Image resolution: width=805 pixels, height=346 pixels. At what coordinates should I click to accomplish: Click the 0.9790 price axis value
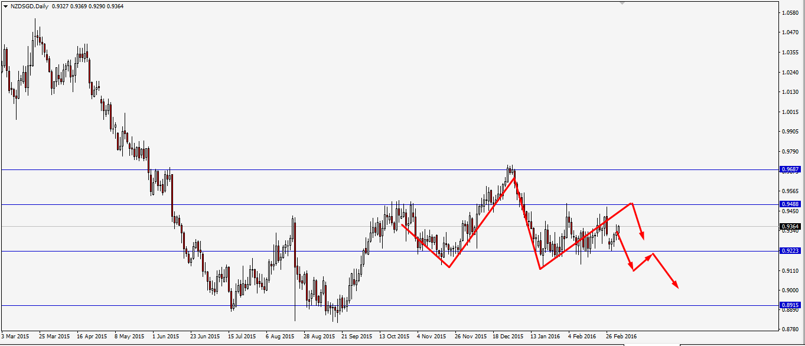[790, 152]
